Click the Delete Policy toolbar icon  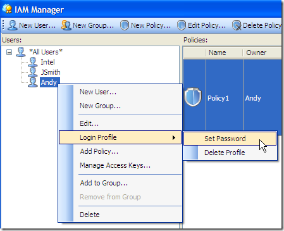(237, 25)
